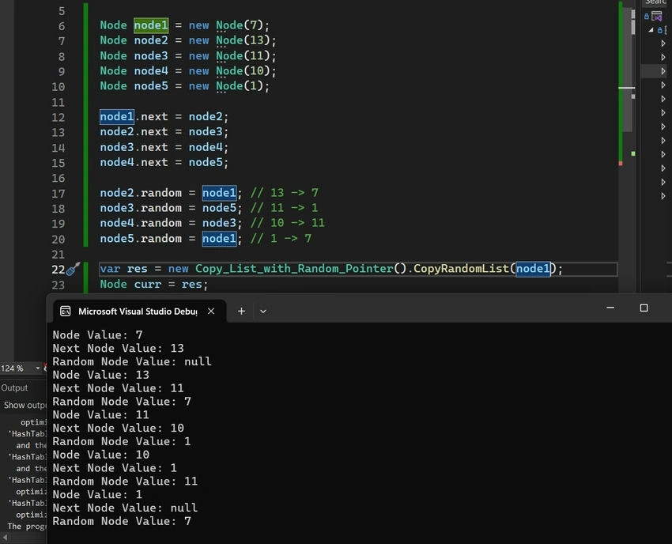The image size is (672, 544).
Task: Click the Copy_List_with_Random_Pointer class name
Action: pos(294,269)
